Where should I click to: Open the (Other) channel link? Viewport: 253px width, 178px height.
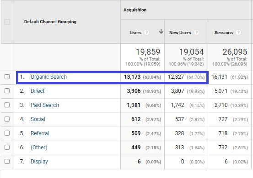click(x=39, y=147)
